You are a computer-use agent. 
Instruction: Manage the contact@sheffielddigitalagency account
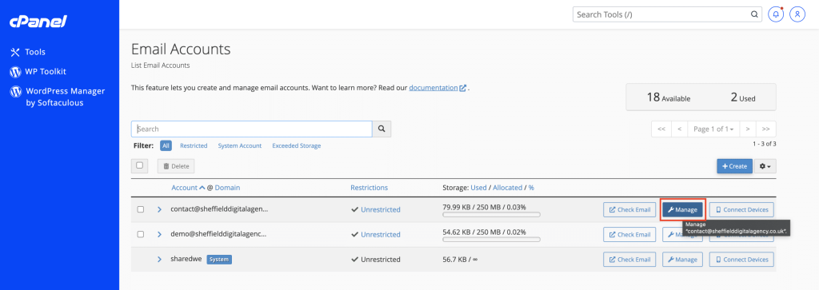(x=683, y=209)
